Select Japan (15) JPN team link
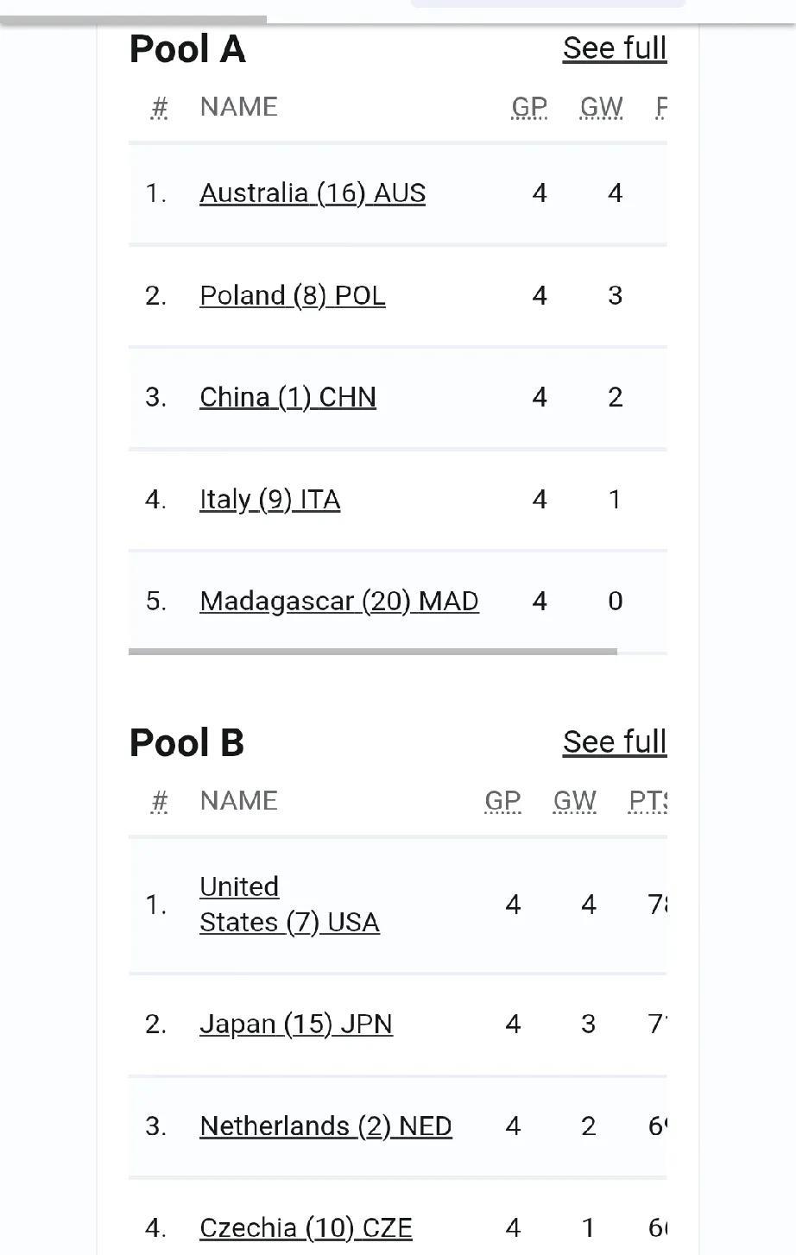Viewport: 796px width, 1255px height. click(296, 1024)
